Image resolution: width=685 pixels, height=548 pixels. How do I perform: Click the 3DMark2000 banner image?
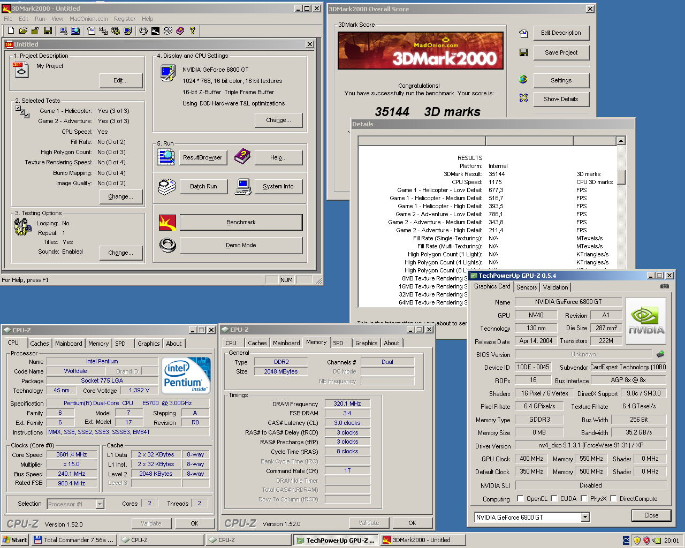[421, 50]
